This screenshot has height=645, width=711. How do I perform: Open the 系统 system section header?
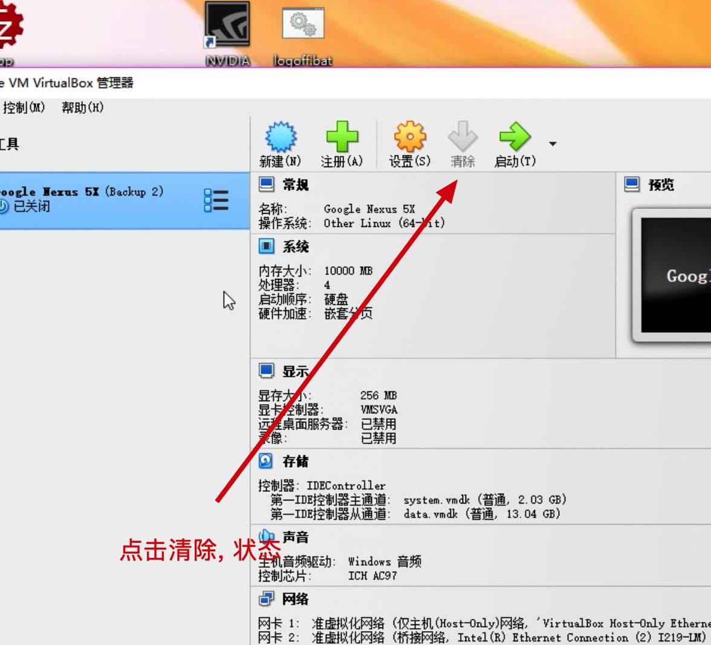click(296, 246)
